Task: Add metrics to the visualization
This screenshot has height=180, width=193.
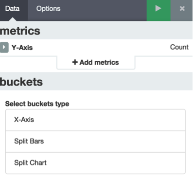Action: 96,62
